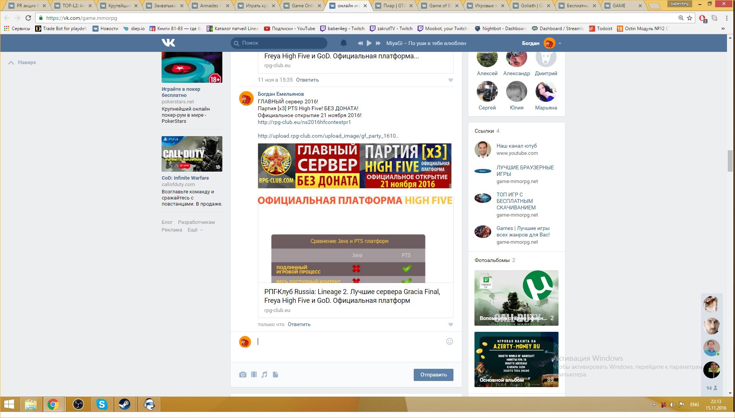Switch to the 'Armades' browser tab
The image size is (735, 418).
pos(210,6)
